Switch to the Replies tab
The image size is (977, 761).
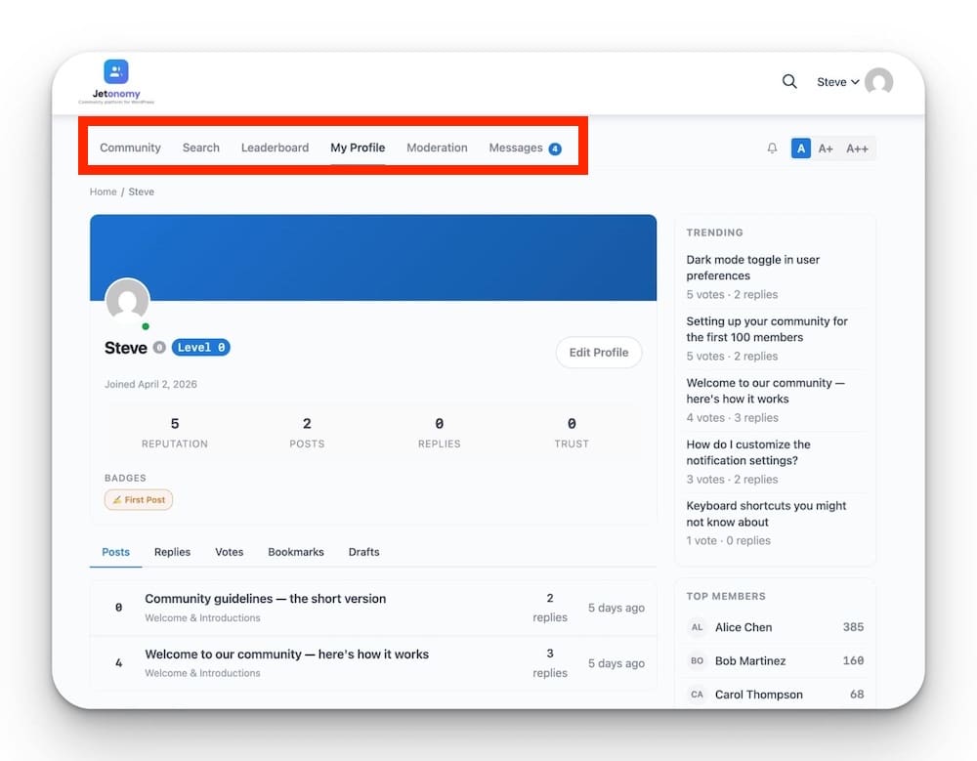coord(173,552)
